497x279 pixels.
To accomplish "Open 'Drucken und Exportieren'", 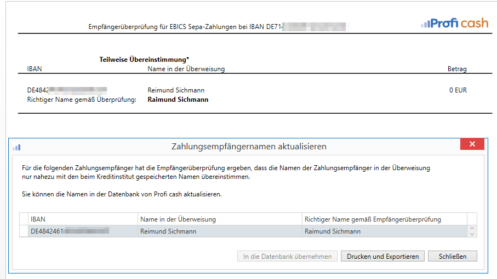I will [382, 256].
